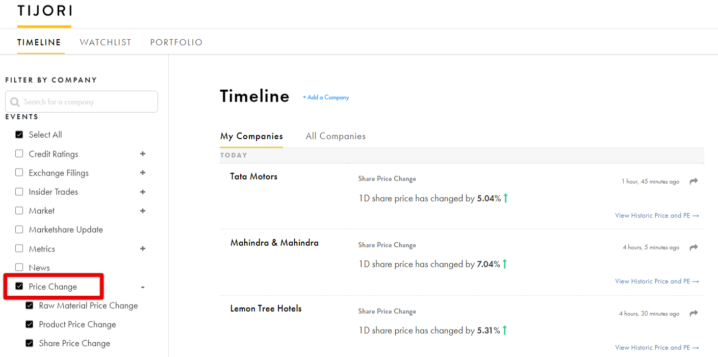View Historic Price and PE for Mahindra
The height and width of the screenshot is (357, 718).
pyautogui.click(x=657, y=282)
